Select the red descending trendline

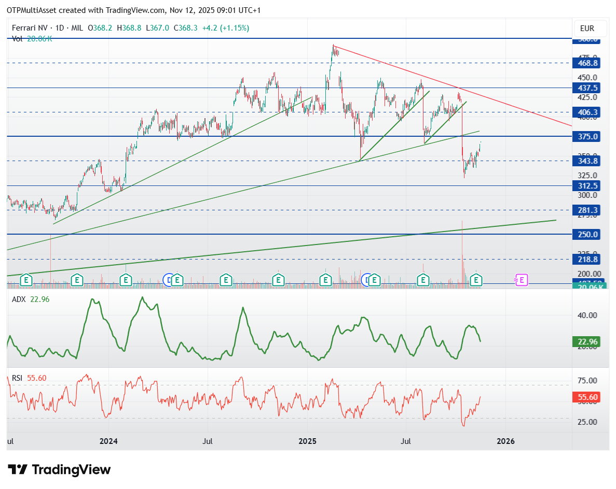click(x=452, y=85)
